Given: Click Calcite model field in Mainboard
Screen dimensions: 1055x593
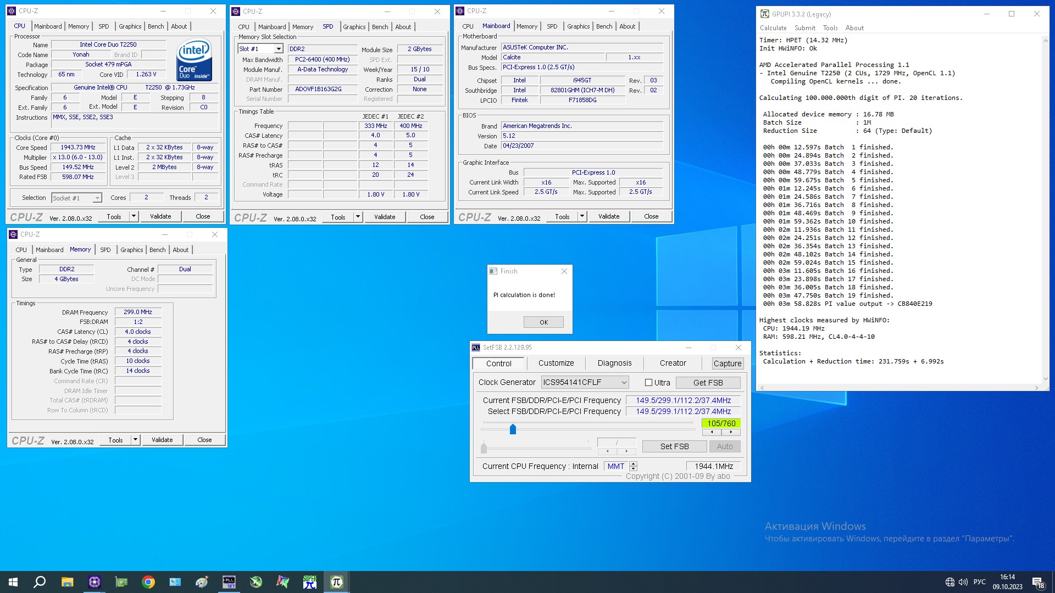Looking at the screenshot, I should [x=552, y=57].
